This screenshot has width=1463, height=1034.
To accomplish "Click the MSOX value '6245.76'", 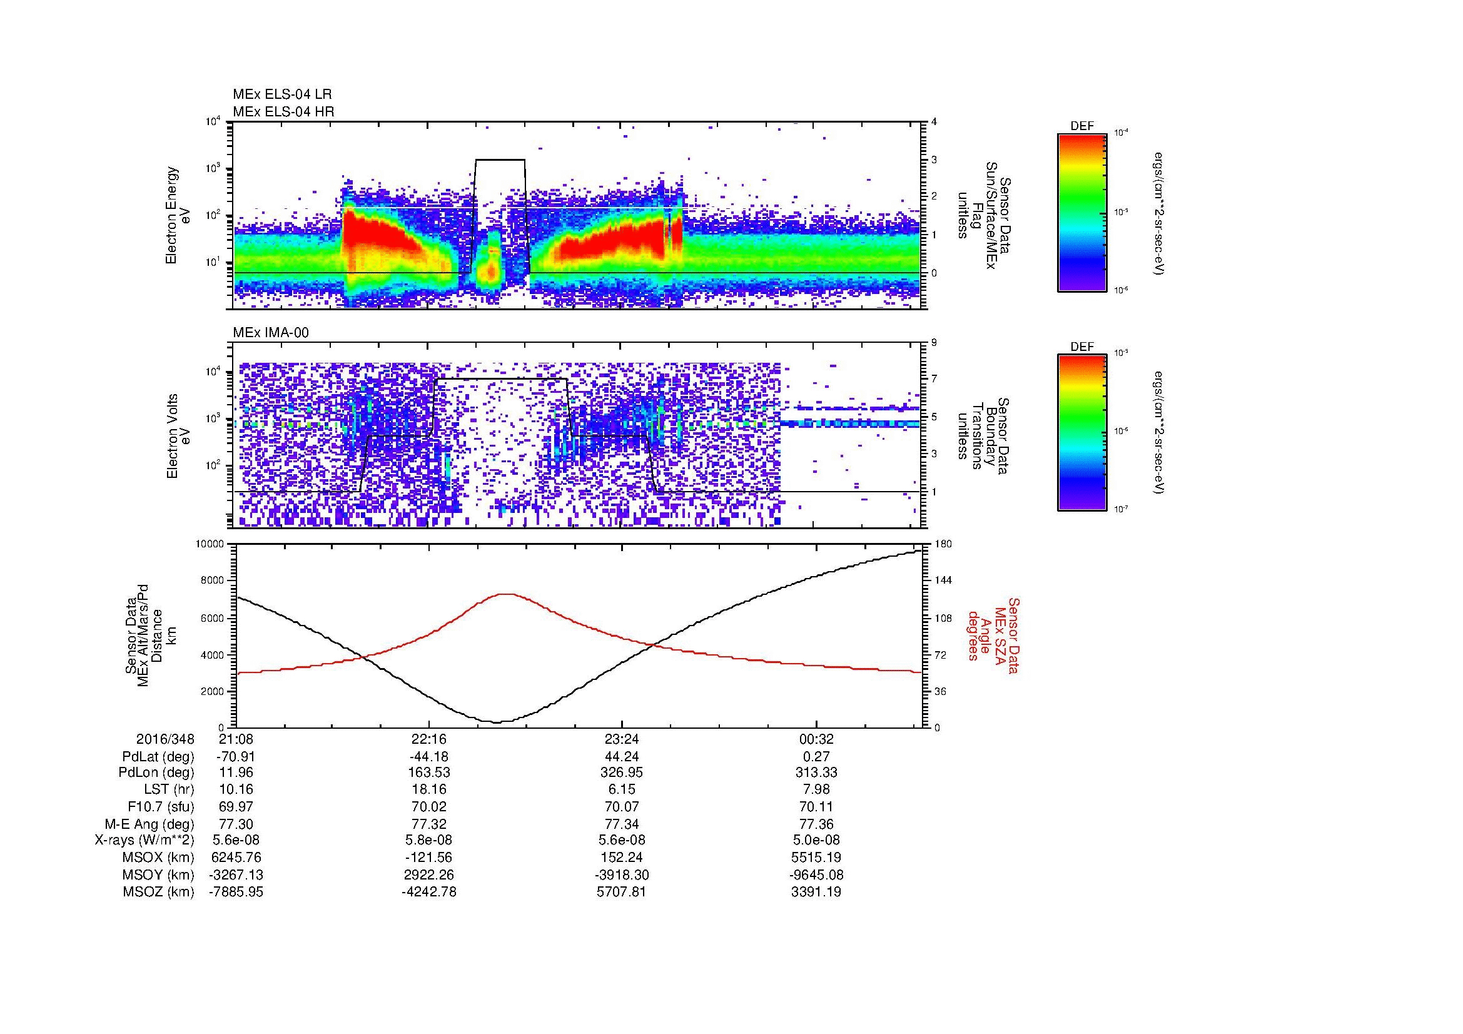I will pyautogui.click(x=236, y=858).
